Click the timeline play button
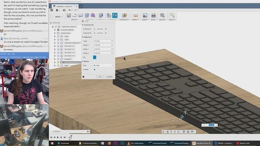 [58, 137]
